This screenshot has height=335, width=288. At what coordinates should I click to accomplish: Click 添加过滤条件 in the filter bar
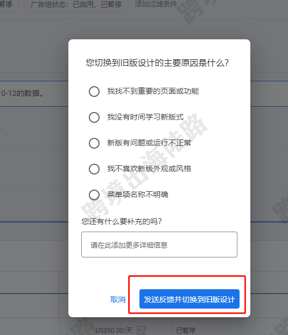(x=156, y=4)
